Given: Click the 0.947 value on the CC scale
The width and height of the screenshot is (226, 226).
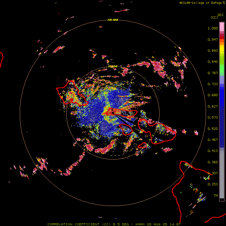Looking at the screenshot, I should (x=213, y=39).
